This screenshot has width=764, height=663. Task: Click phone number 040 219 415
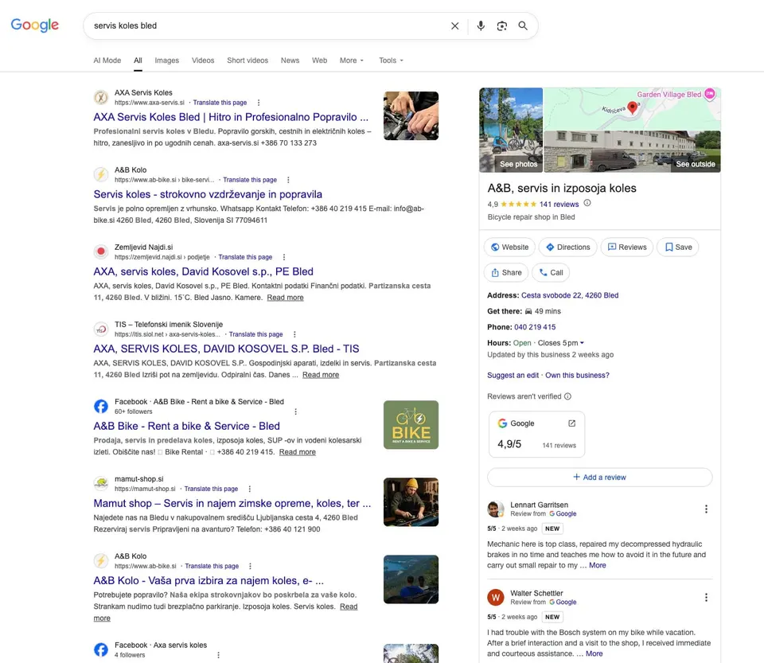pos(535,327)
